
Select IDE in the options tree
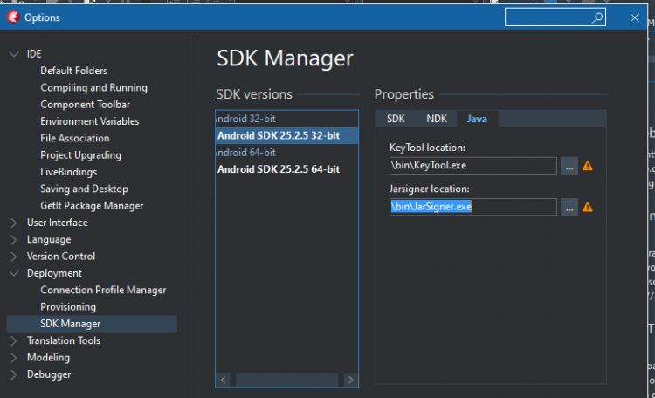(x=34, y=54)
